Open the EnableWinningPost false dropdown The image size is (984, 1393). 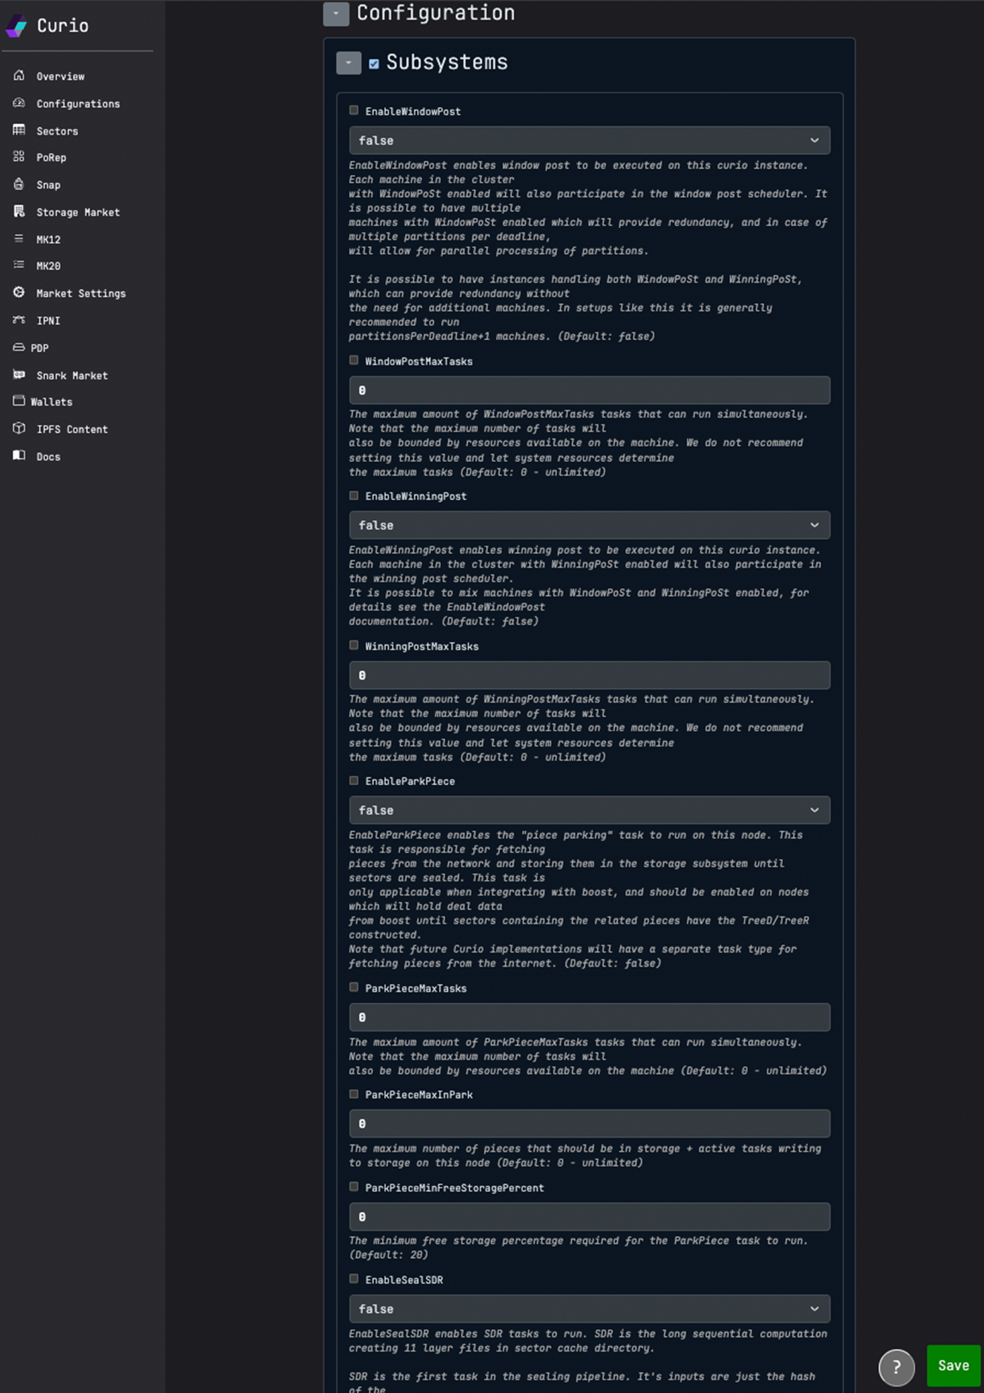click(x=589, y=525)
